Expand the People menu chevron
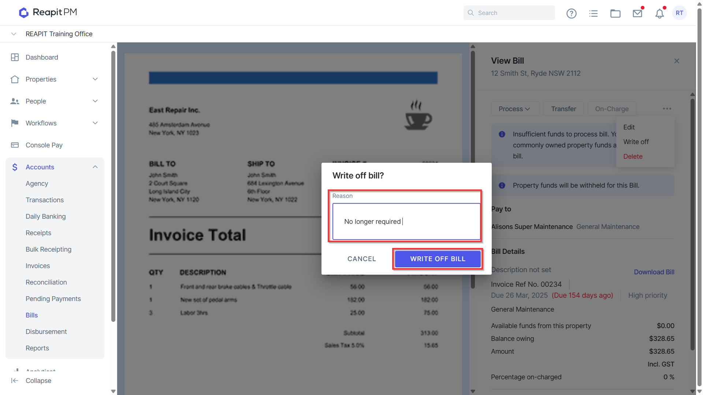The width and height of the screenshot is (703, 395). 95,101
